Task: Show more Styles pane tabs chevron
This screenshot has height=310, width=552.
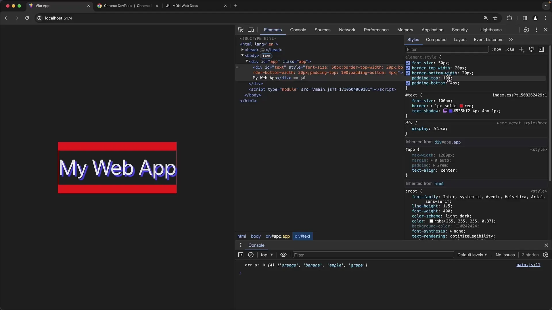Action: tap(511, 40)
